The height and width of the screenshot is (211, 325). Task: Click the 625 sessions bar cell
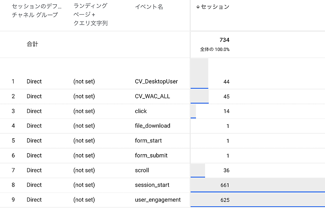pyautogui.click(x=225, y=200)
